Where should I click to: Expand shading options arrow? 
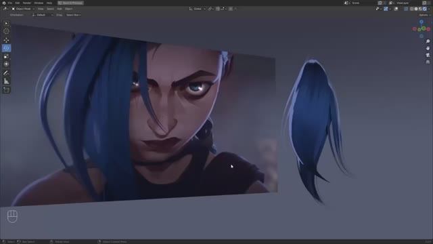429,9
